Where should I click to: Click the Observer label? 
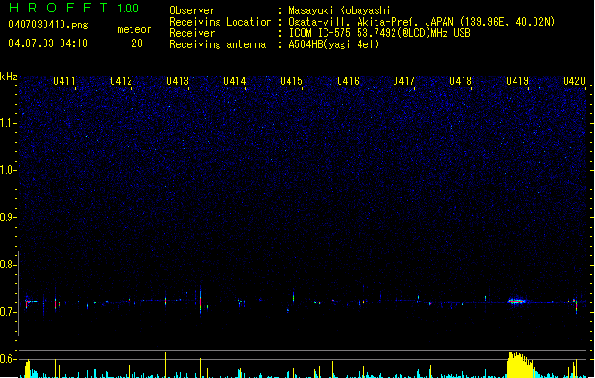tap(192, 10)
